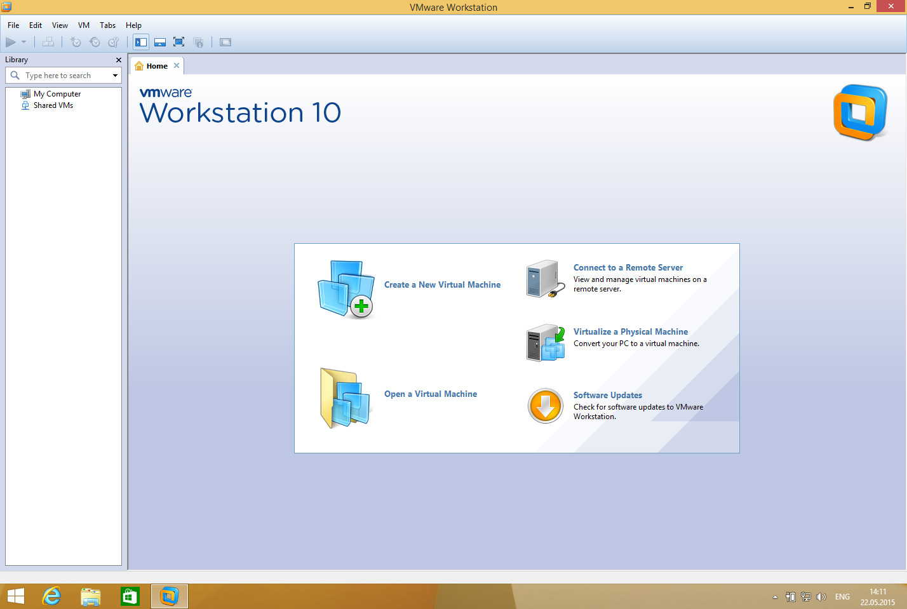
Task: Click the Library search input field
Action: [64, 76]
